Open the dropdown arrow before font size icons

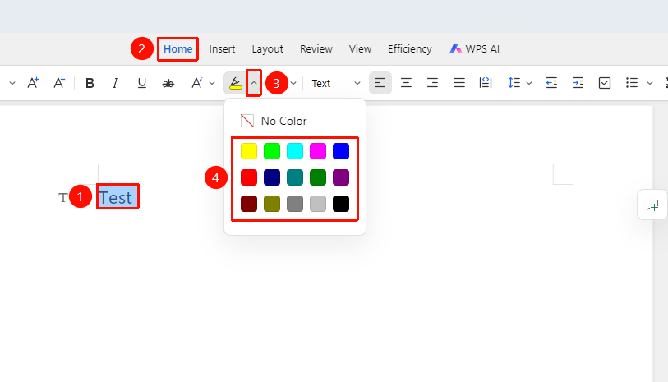pos(12,83)
